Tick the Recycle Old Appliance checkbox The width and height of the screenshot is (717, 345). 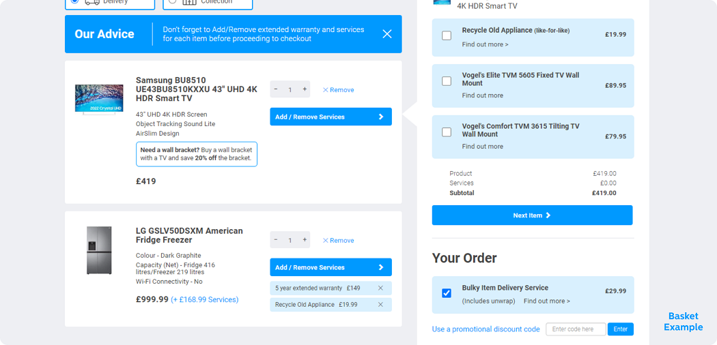click(447, 35)
